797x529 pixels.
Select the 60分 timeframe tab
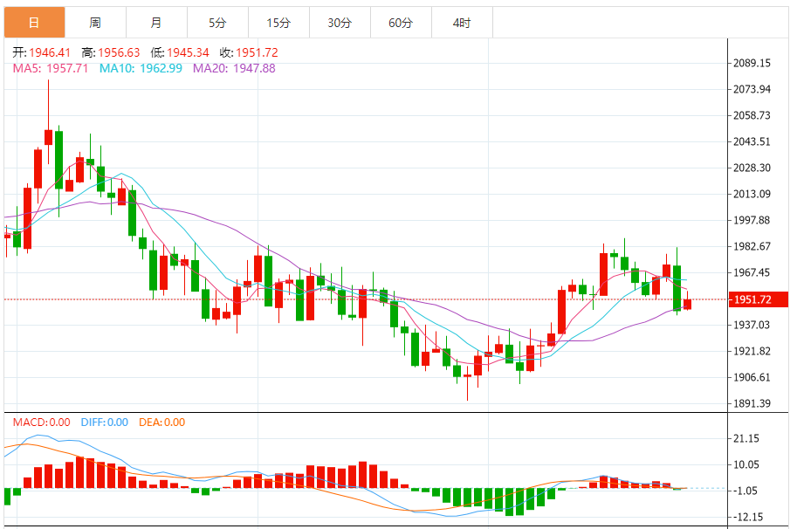pos(401,23)
